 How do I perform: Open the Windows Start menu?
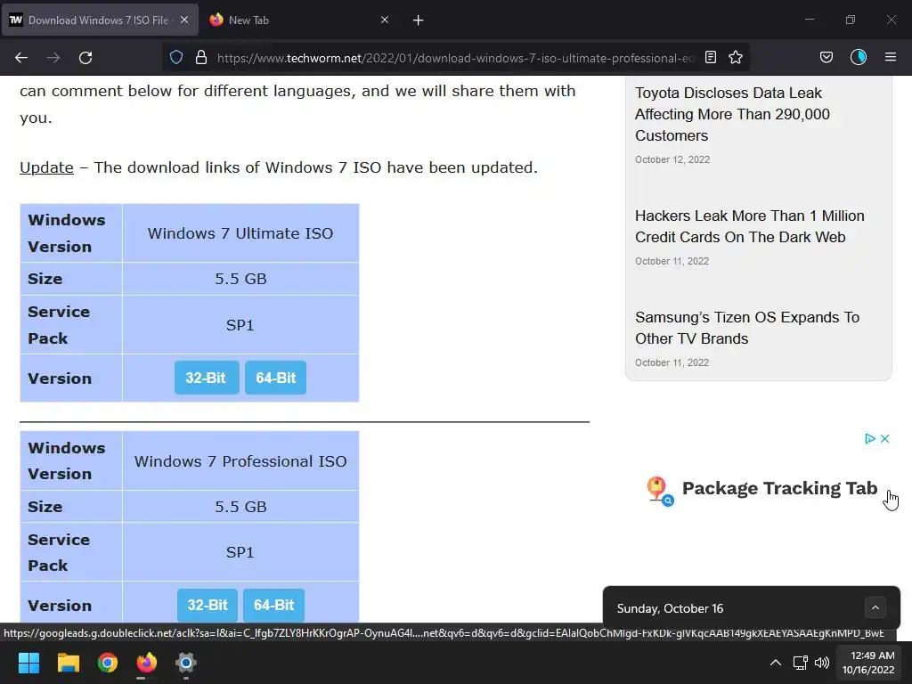pyautogui.click(x=28, y=663)
